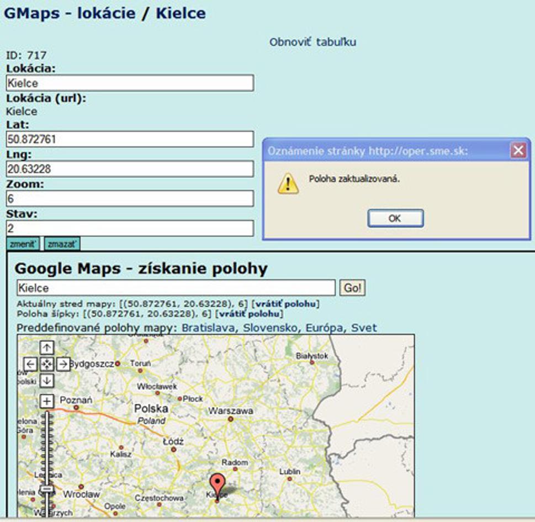
Task: Click the Go! search button
Action: point(352,288)
